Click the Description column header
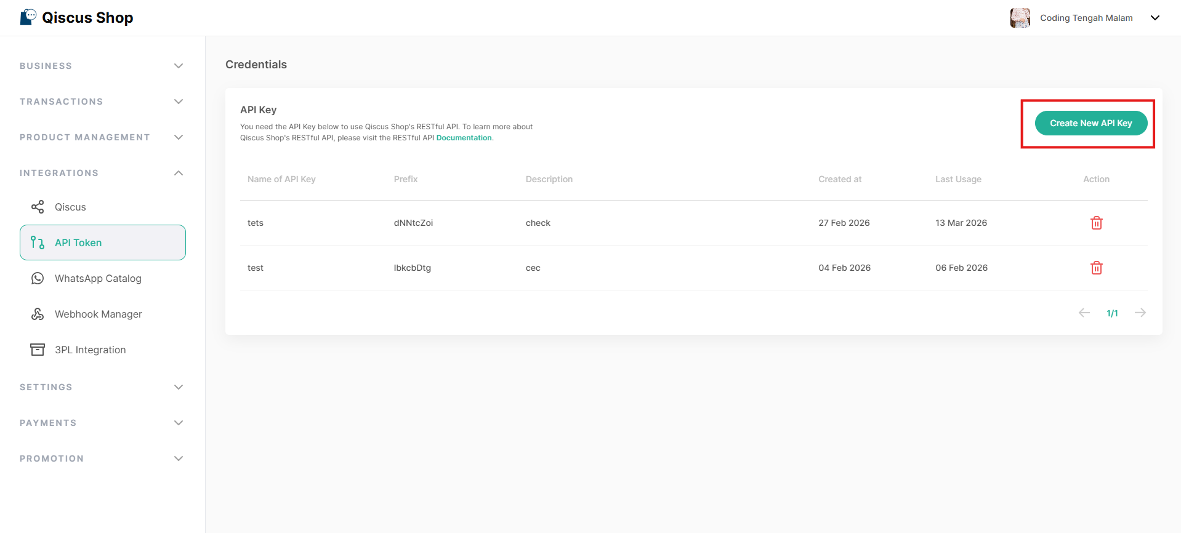Image resolution: width=1181 pixels, height=533 pixels. [x=549, y=179]
